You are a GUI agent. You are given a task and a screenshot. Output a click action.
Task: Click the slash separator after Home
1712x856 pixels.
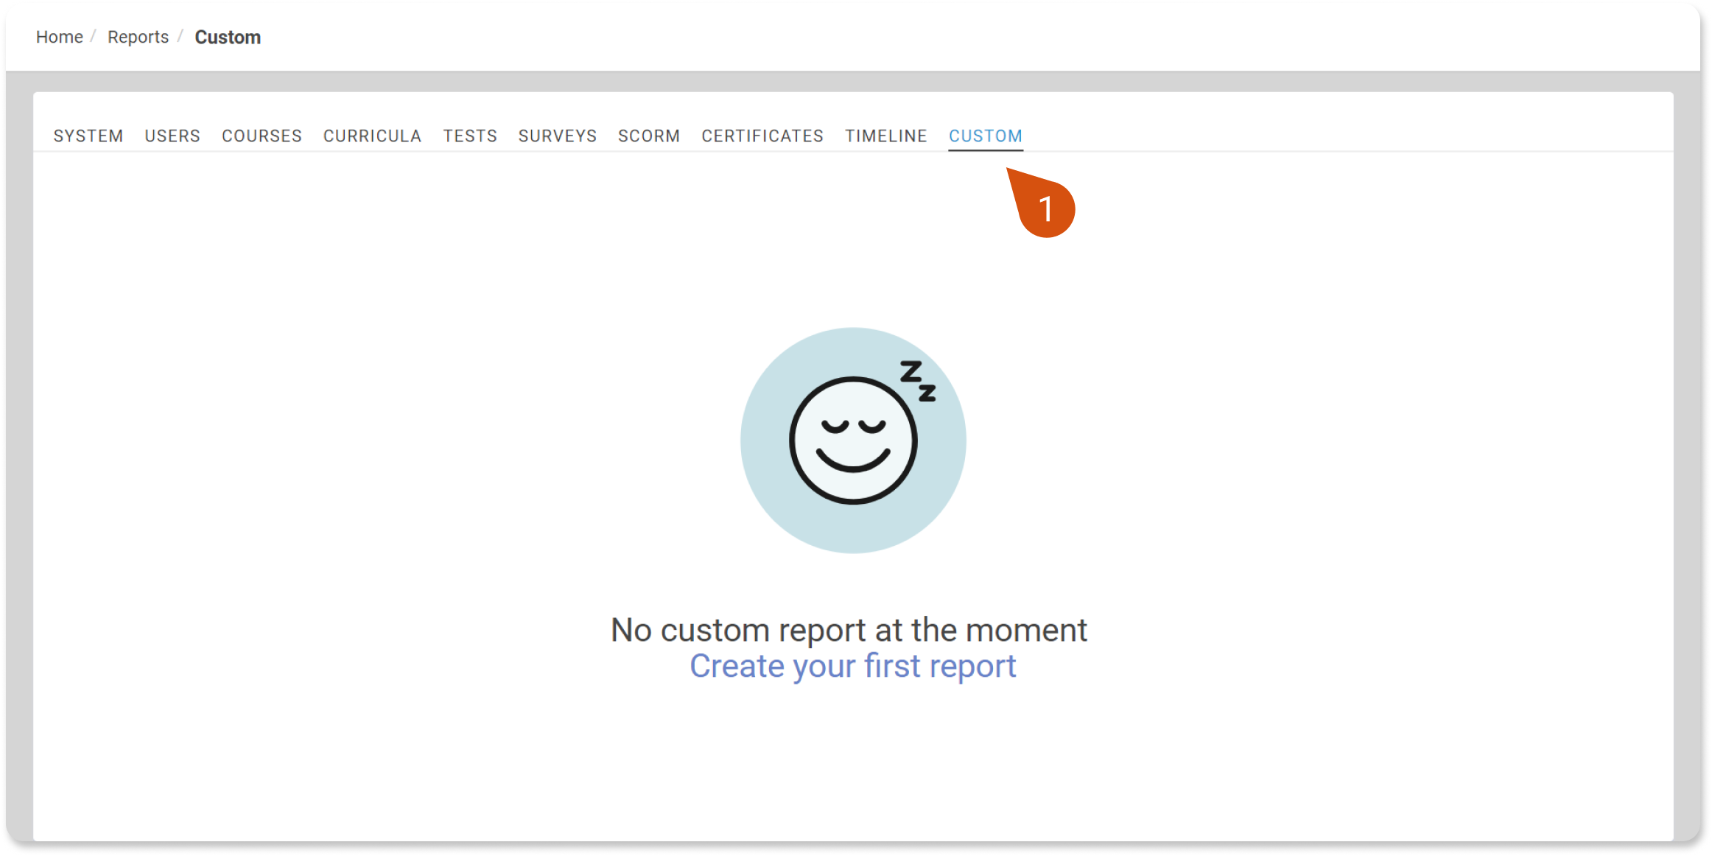pos(94,37)
